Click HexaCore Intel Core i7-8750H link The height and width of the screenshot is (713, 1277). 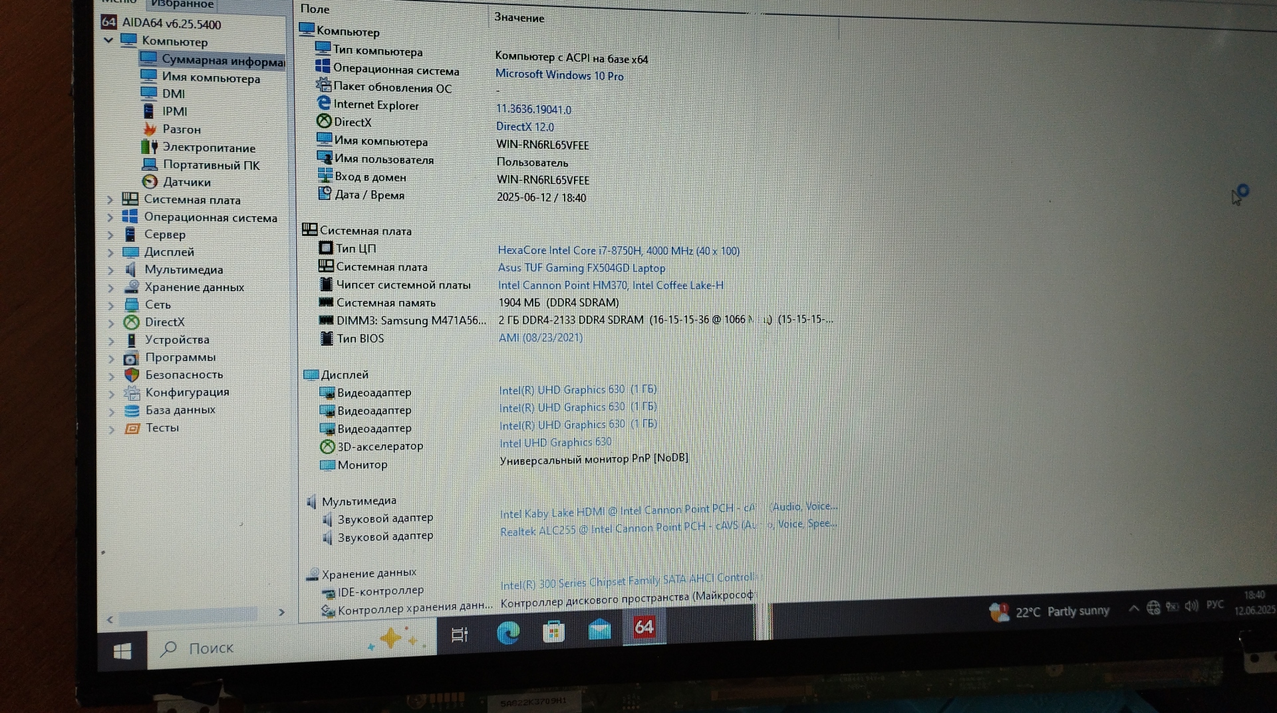tap(618, 251)
